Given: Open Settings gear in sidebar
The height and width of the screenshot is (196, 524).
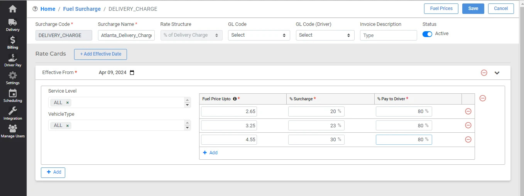Looking at the screenshot, I should click(x=13, y=78).
